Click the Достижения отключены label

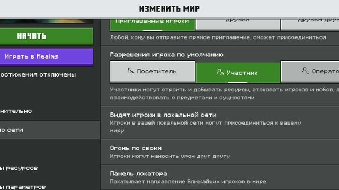coord(38,75)
